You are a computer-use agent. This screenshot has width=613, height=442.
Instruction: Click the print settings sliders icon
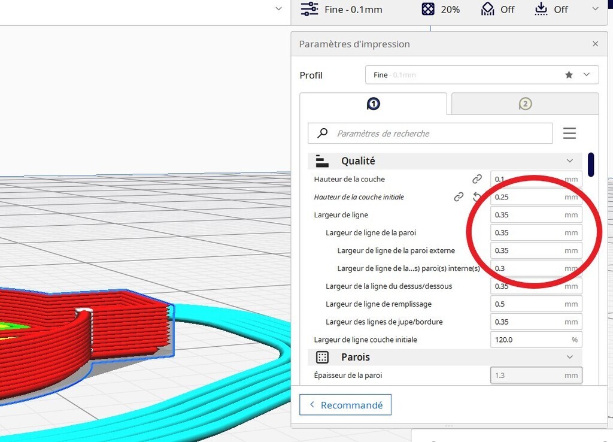(309, 9)
